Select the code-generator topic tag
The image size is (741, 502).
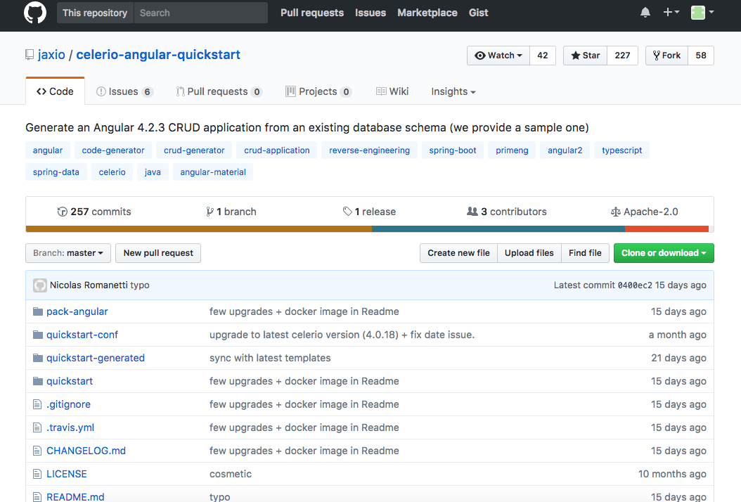click(113, 150)
